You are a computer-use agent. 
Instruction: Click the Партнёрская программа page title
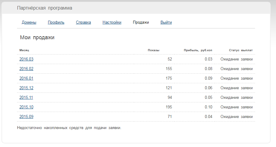[x=45, y=8]
